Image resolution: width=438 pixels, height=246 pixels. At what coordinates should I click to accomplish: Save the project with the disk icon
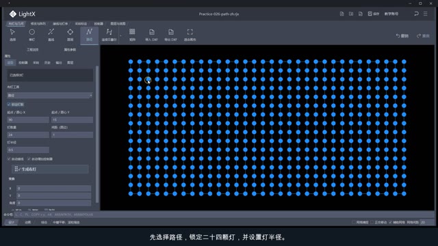[373, 14]
